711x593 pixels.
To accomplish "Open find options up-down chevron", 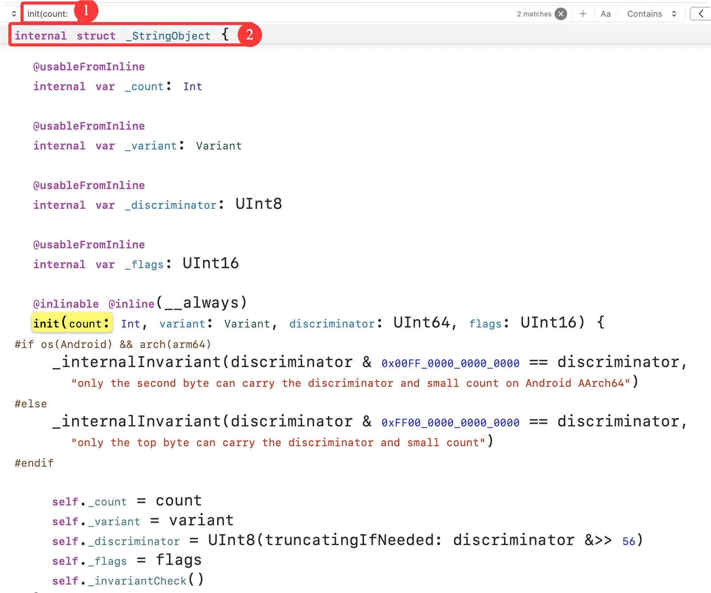I will pos(14,14).
